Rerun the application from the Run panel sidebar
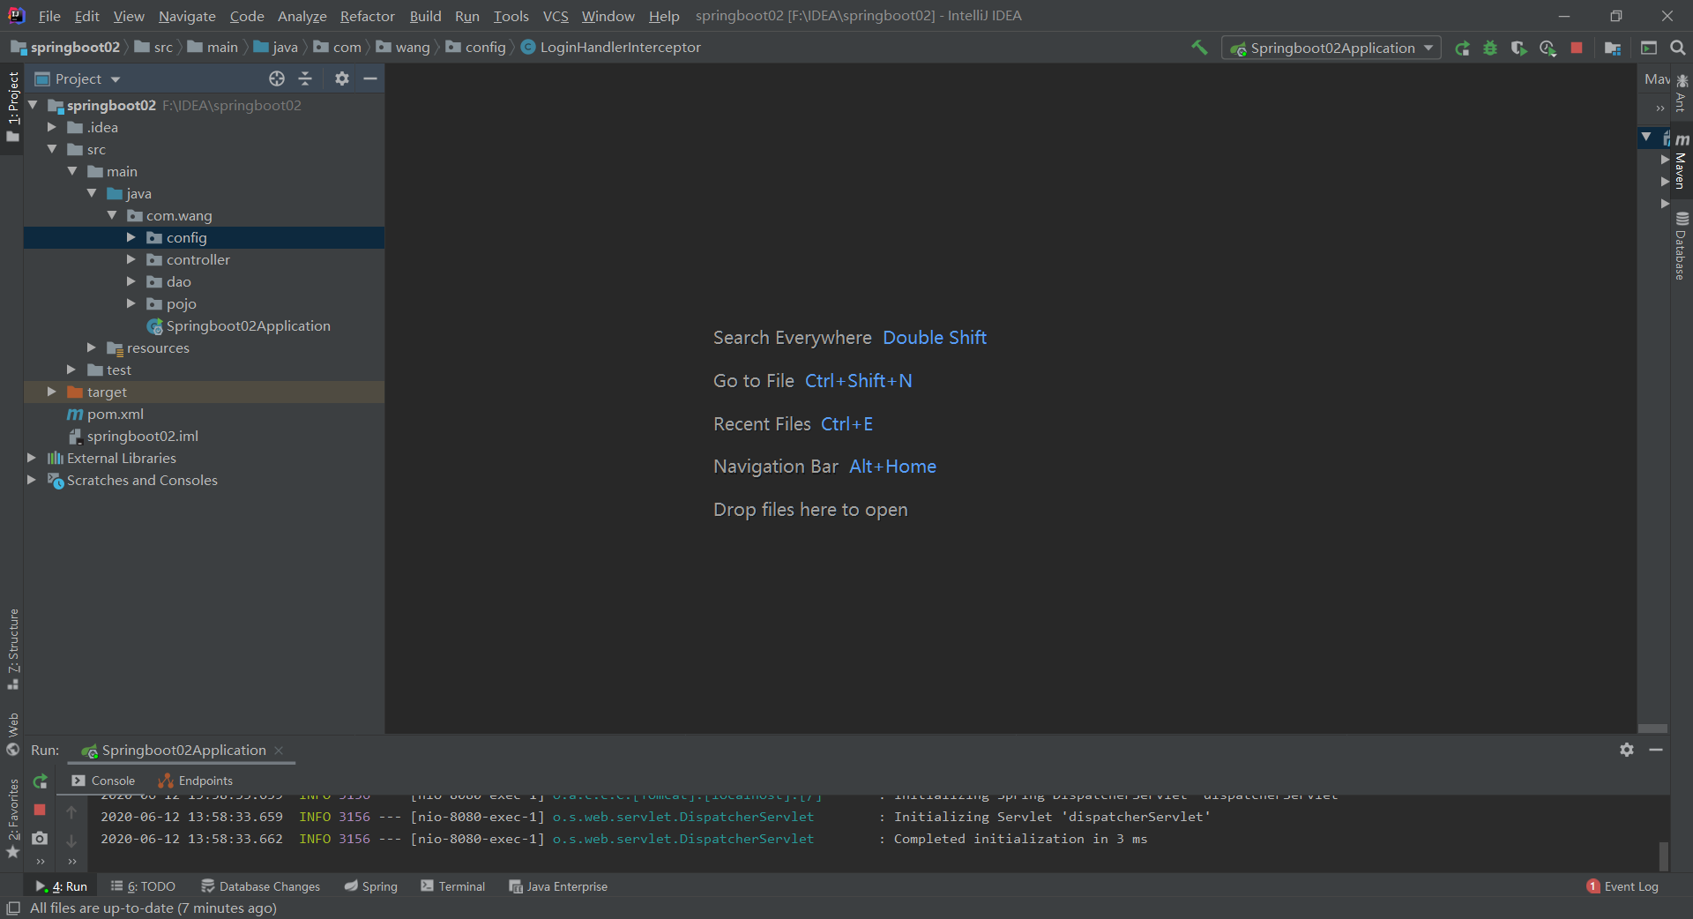The image size is (1693, 919). [x=40, y=781]
